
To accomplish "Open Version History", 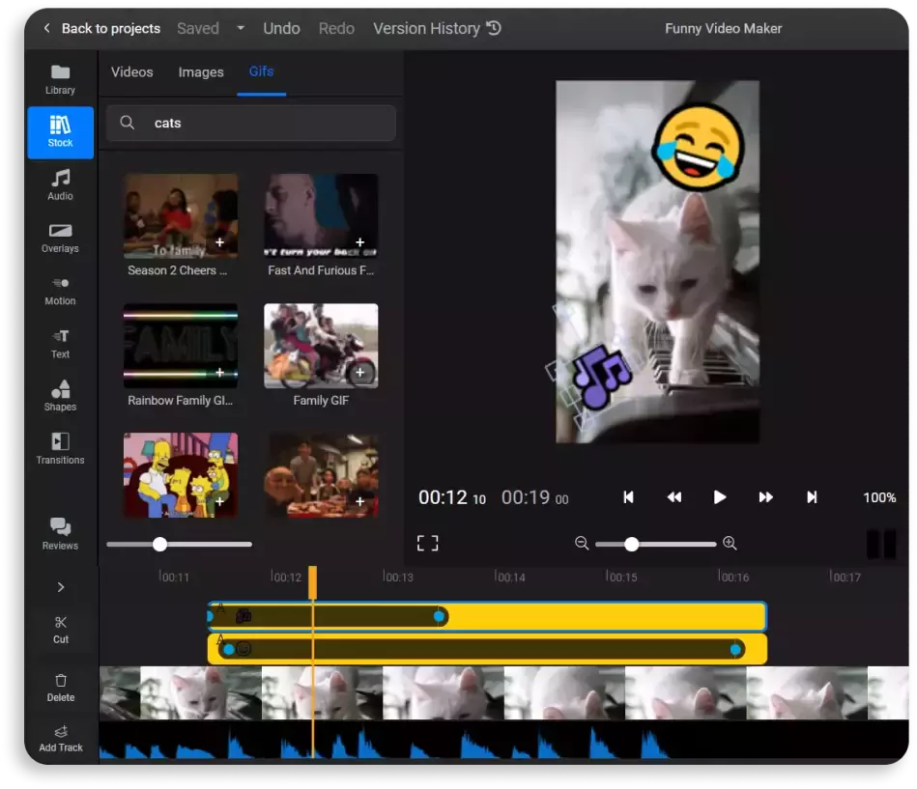I will 437,28.
